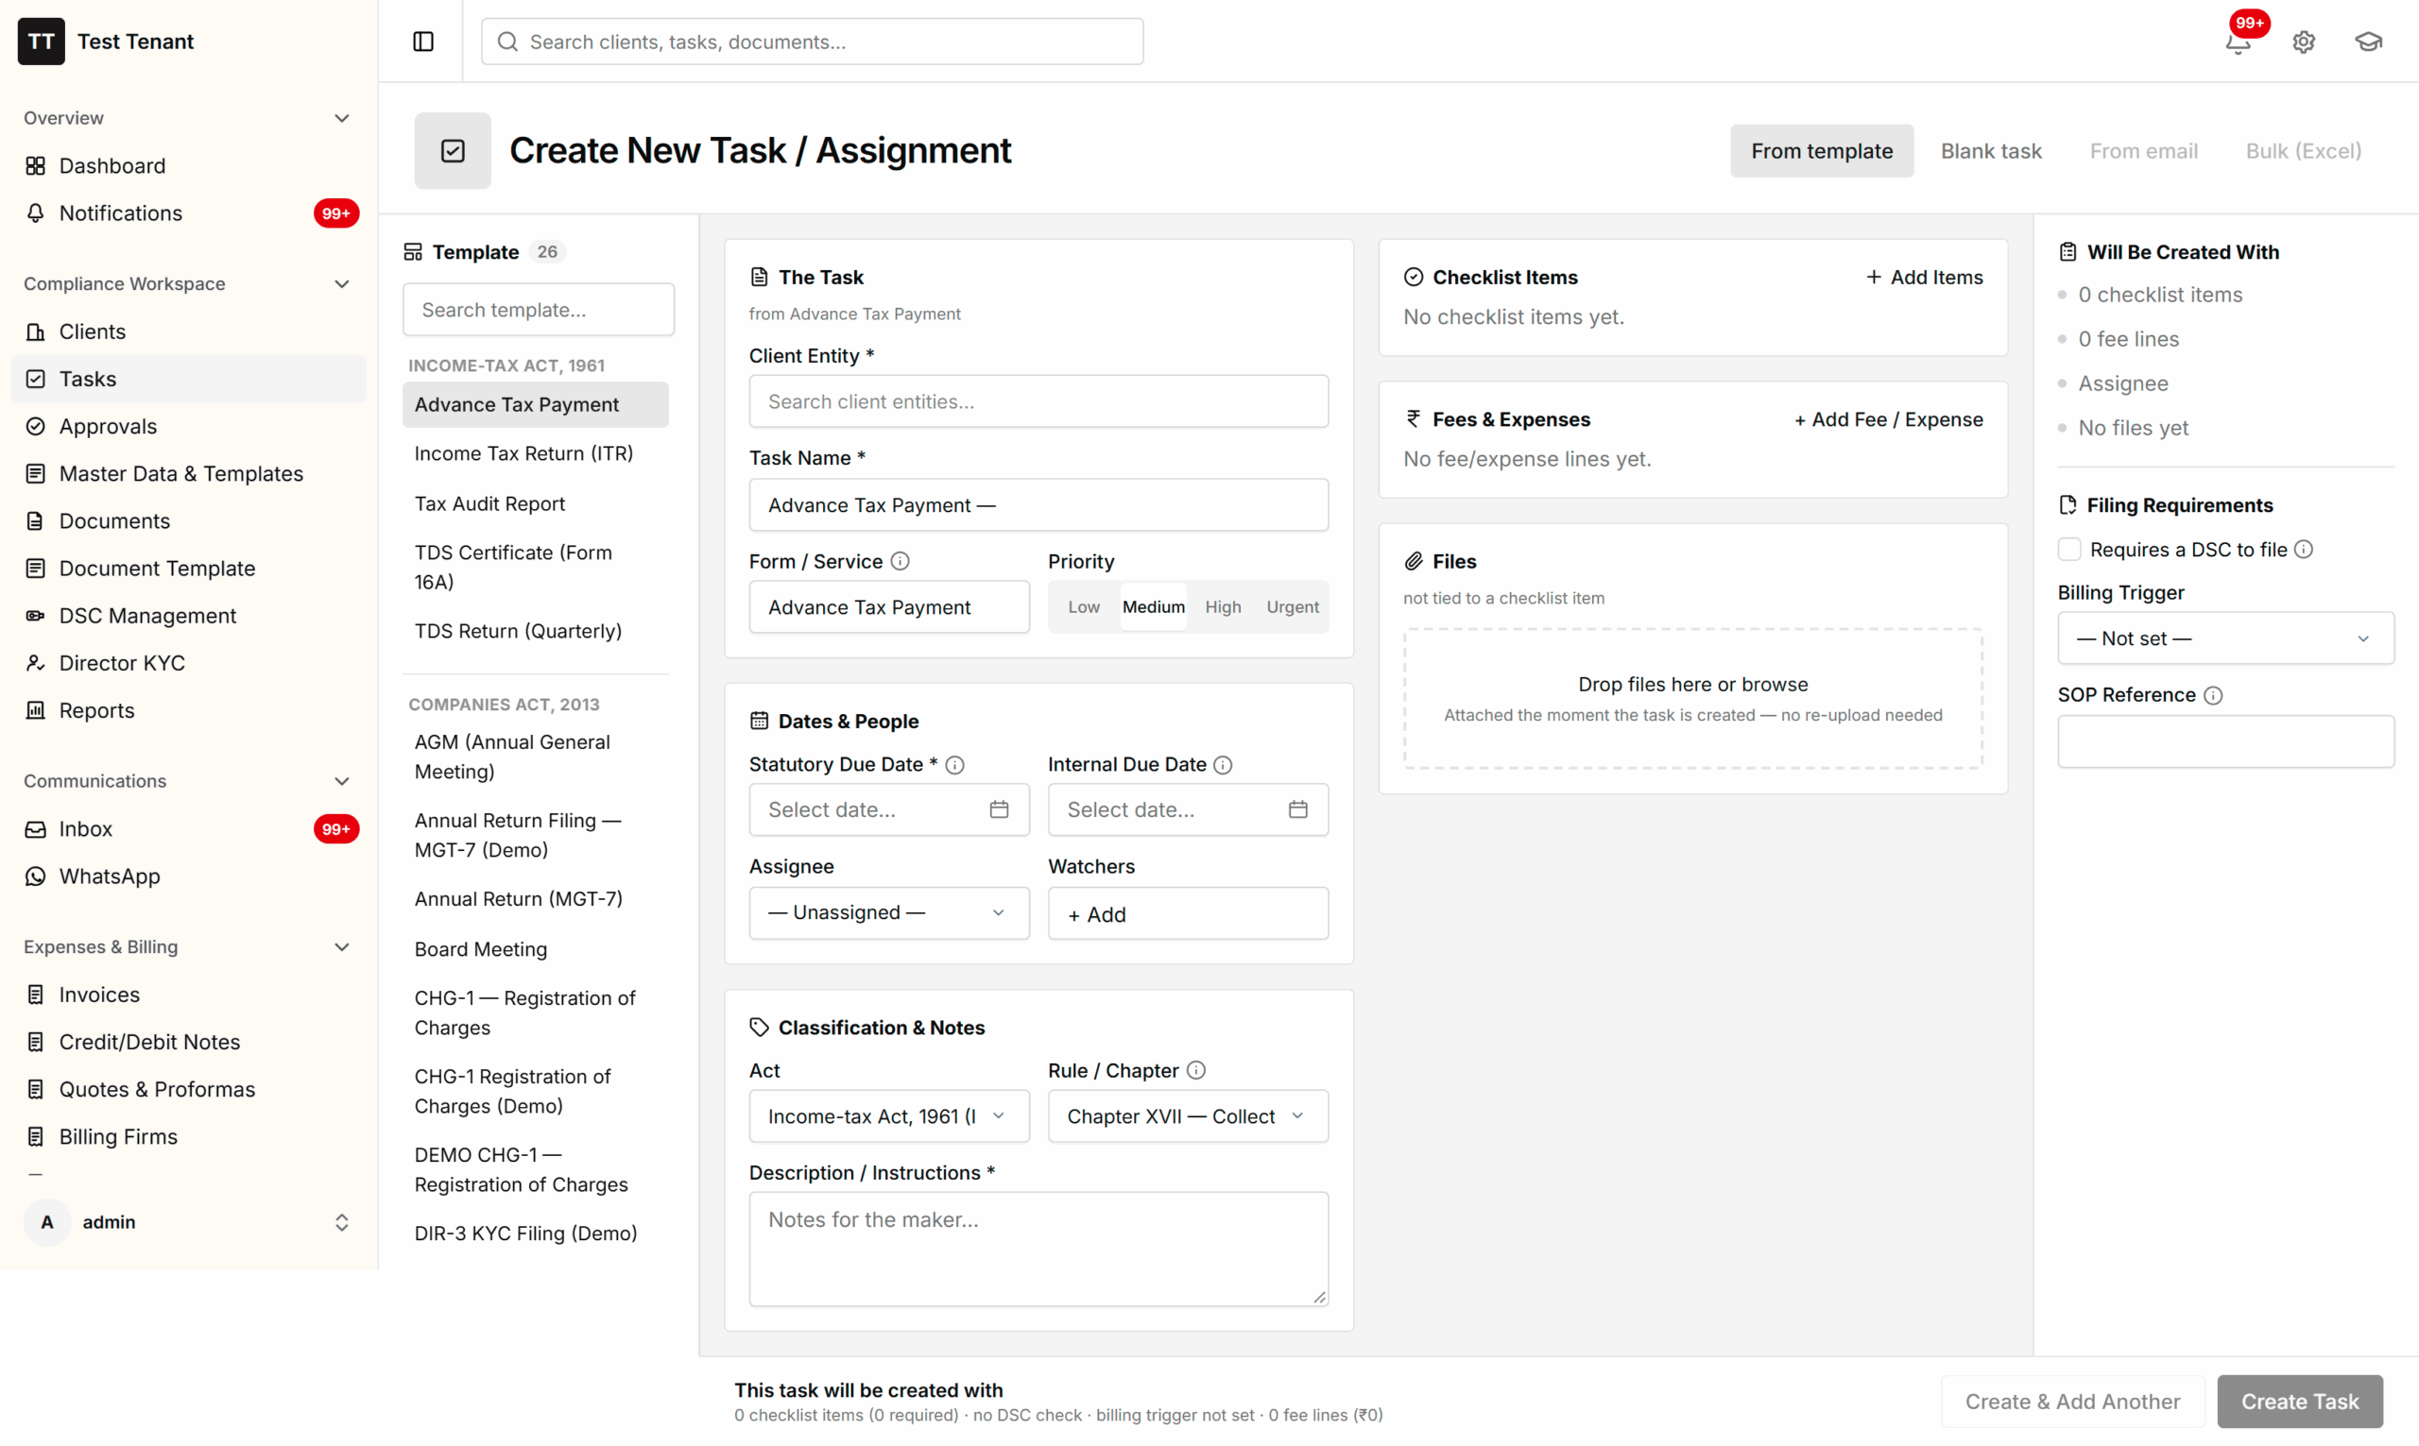Click the Search template field

[x=538, y=310]
